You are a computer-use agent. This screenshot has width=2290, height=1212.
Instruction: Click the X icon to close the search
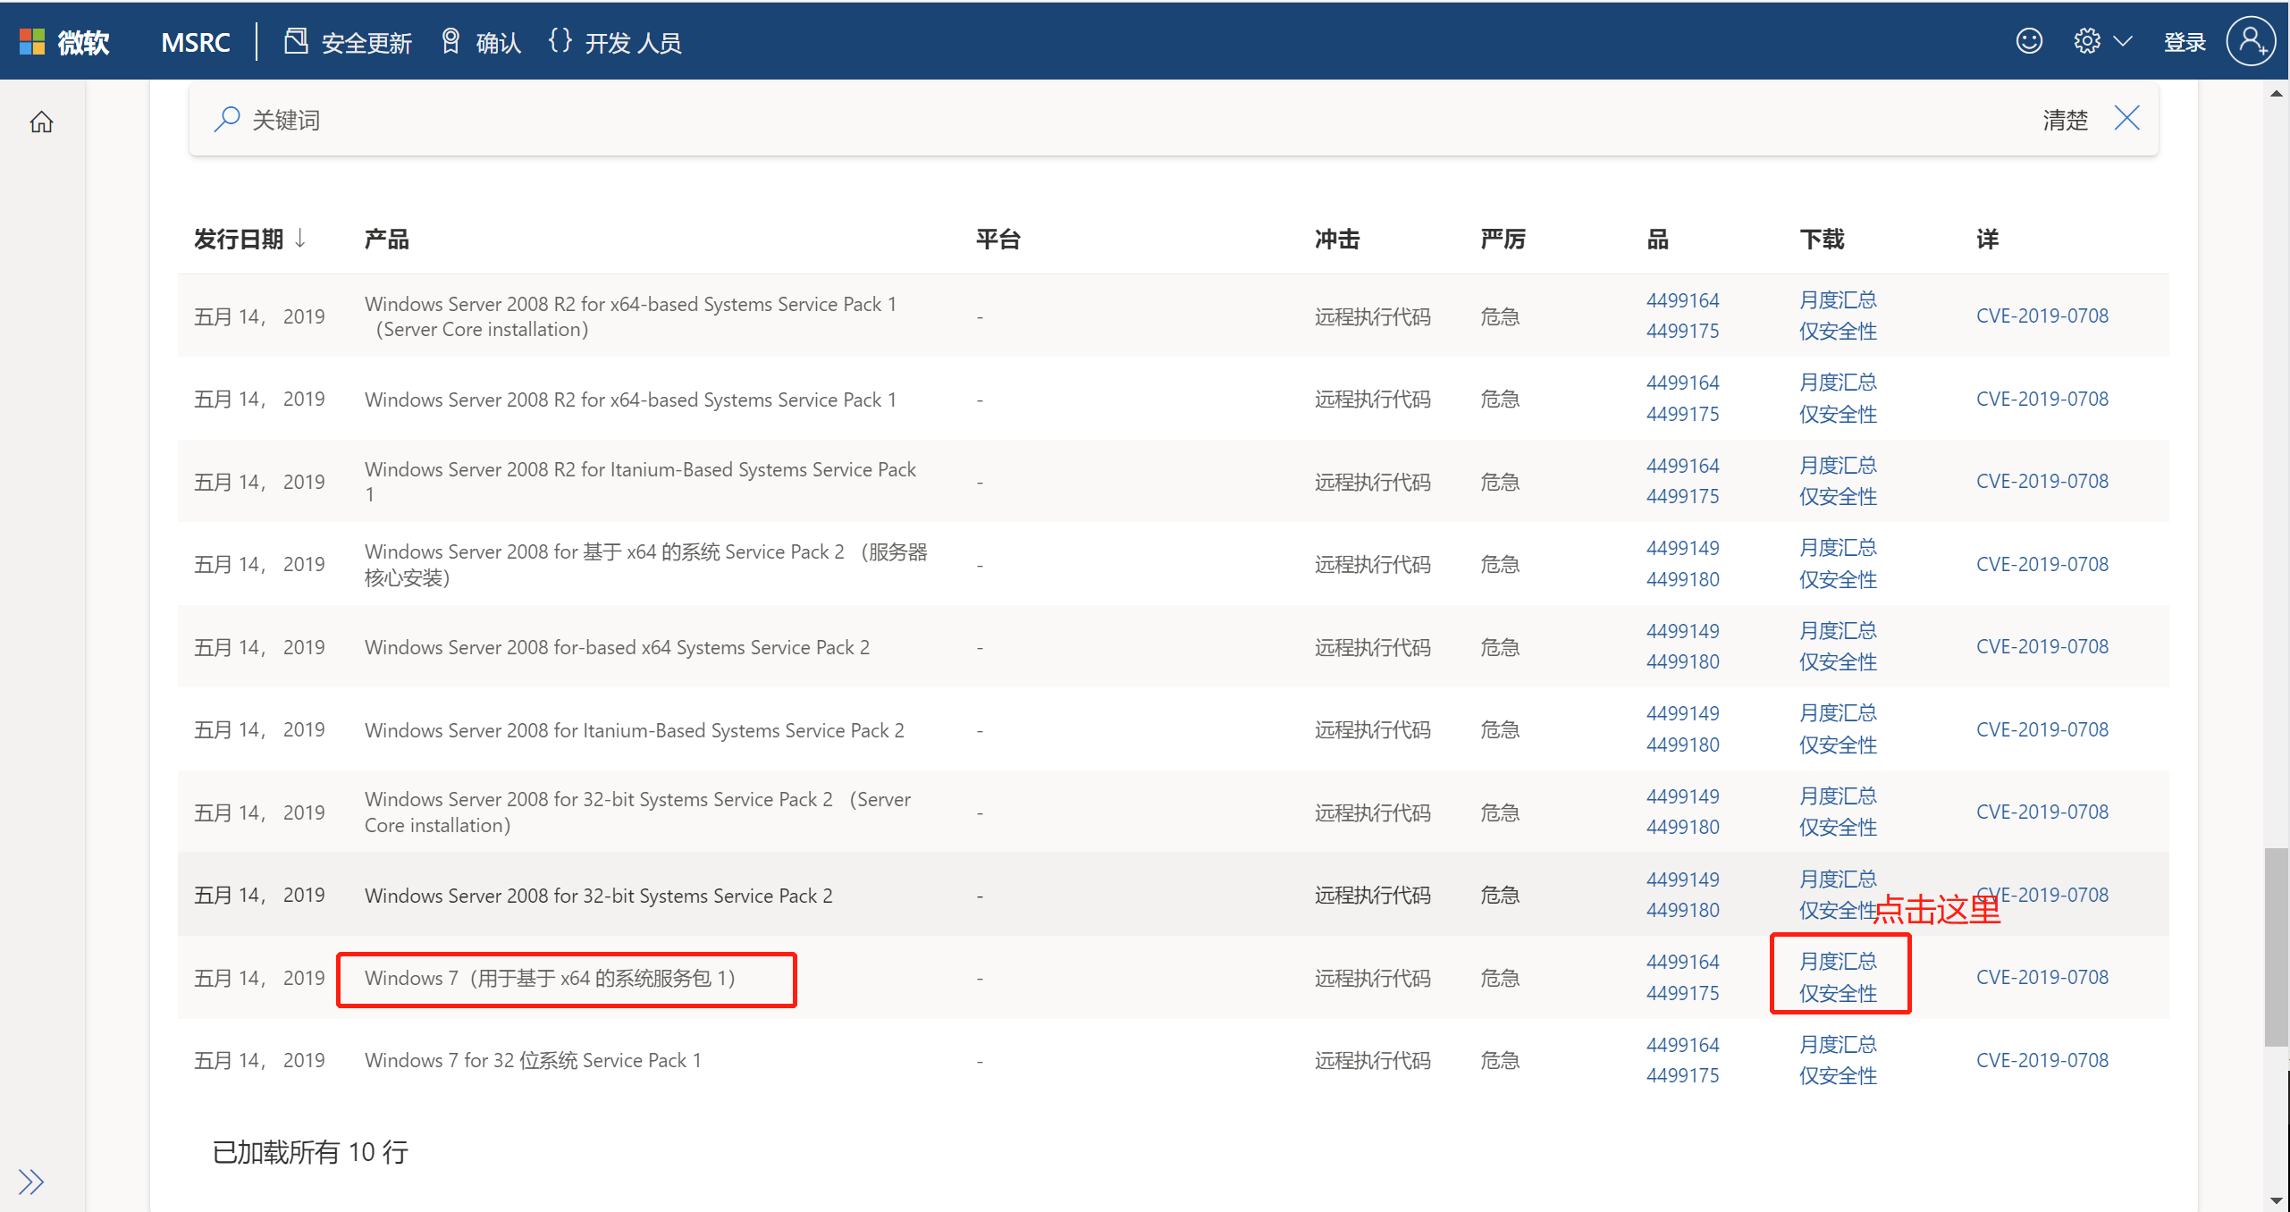pyautogui.click(x=2126, y=118)
